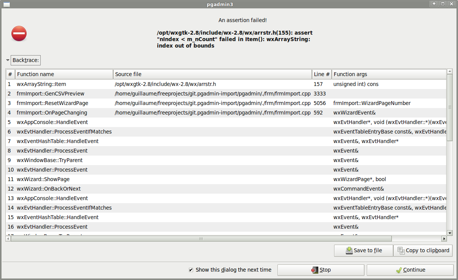Select row for frmImport::OnPageChanging
Screen dimensions: 458x280
[x=52, y=113]
